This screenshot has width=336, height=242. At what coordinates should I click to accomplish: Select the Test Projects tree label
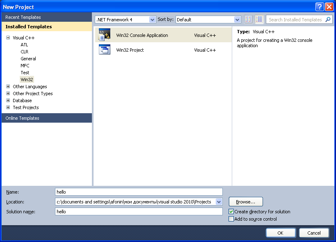[x=26, y=107]
